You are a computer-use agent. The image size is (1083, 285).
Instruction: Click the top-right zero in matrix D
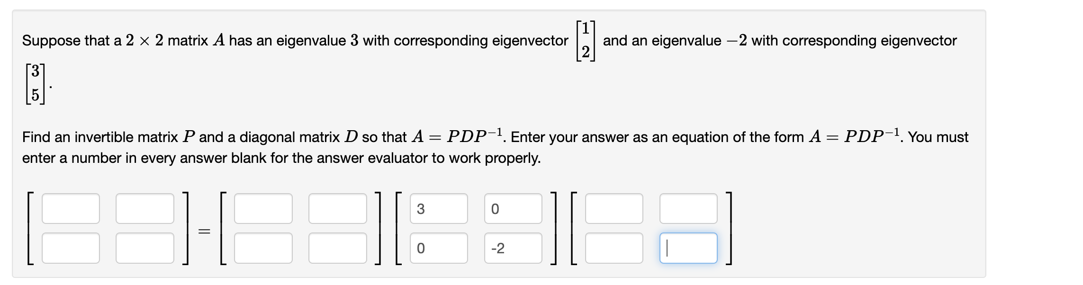click(514, 209)
